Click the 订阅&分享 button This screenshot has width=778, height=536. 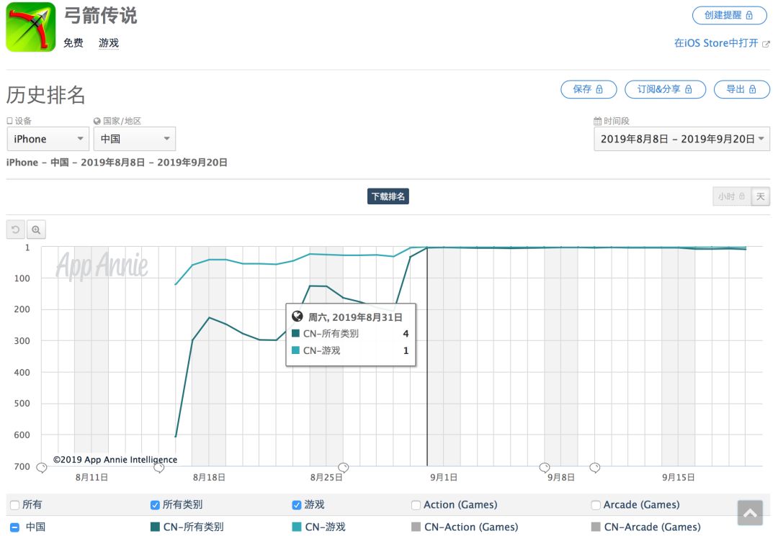(665, 89)
